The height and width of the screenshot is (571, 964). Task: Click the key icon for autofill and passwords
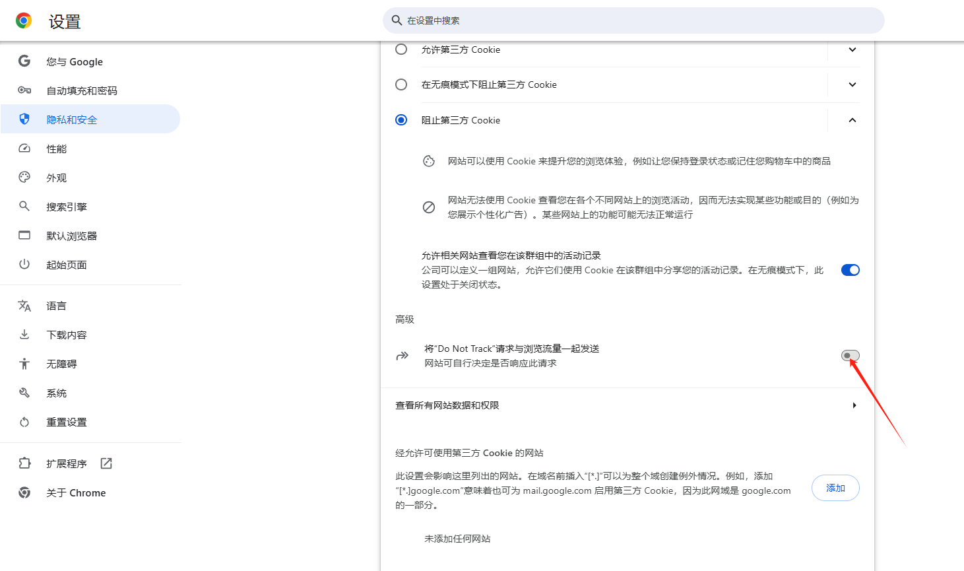(24, 90)
